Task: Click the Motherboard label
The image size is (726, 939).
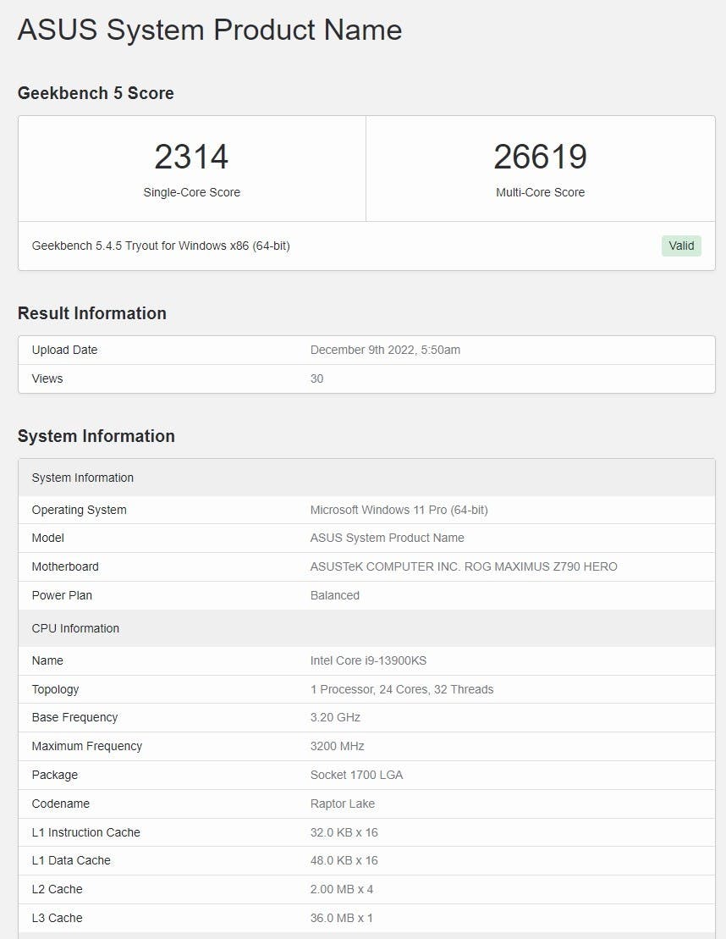Action: point(65,566)
